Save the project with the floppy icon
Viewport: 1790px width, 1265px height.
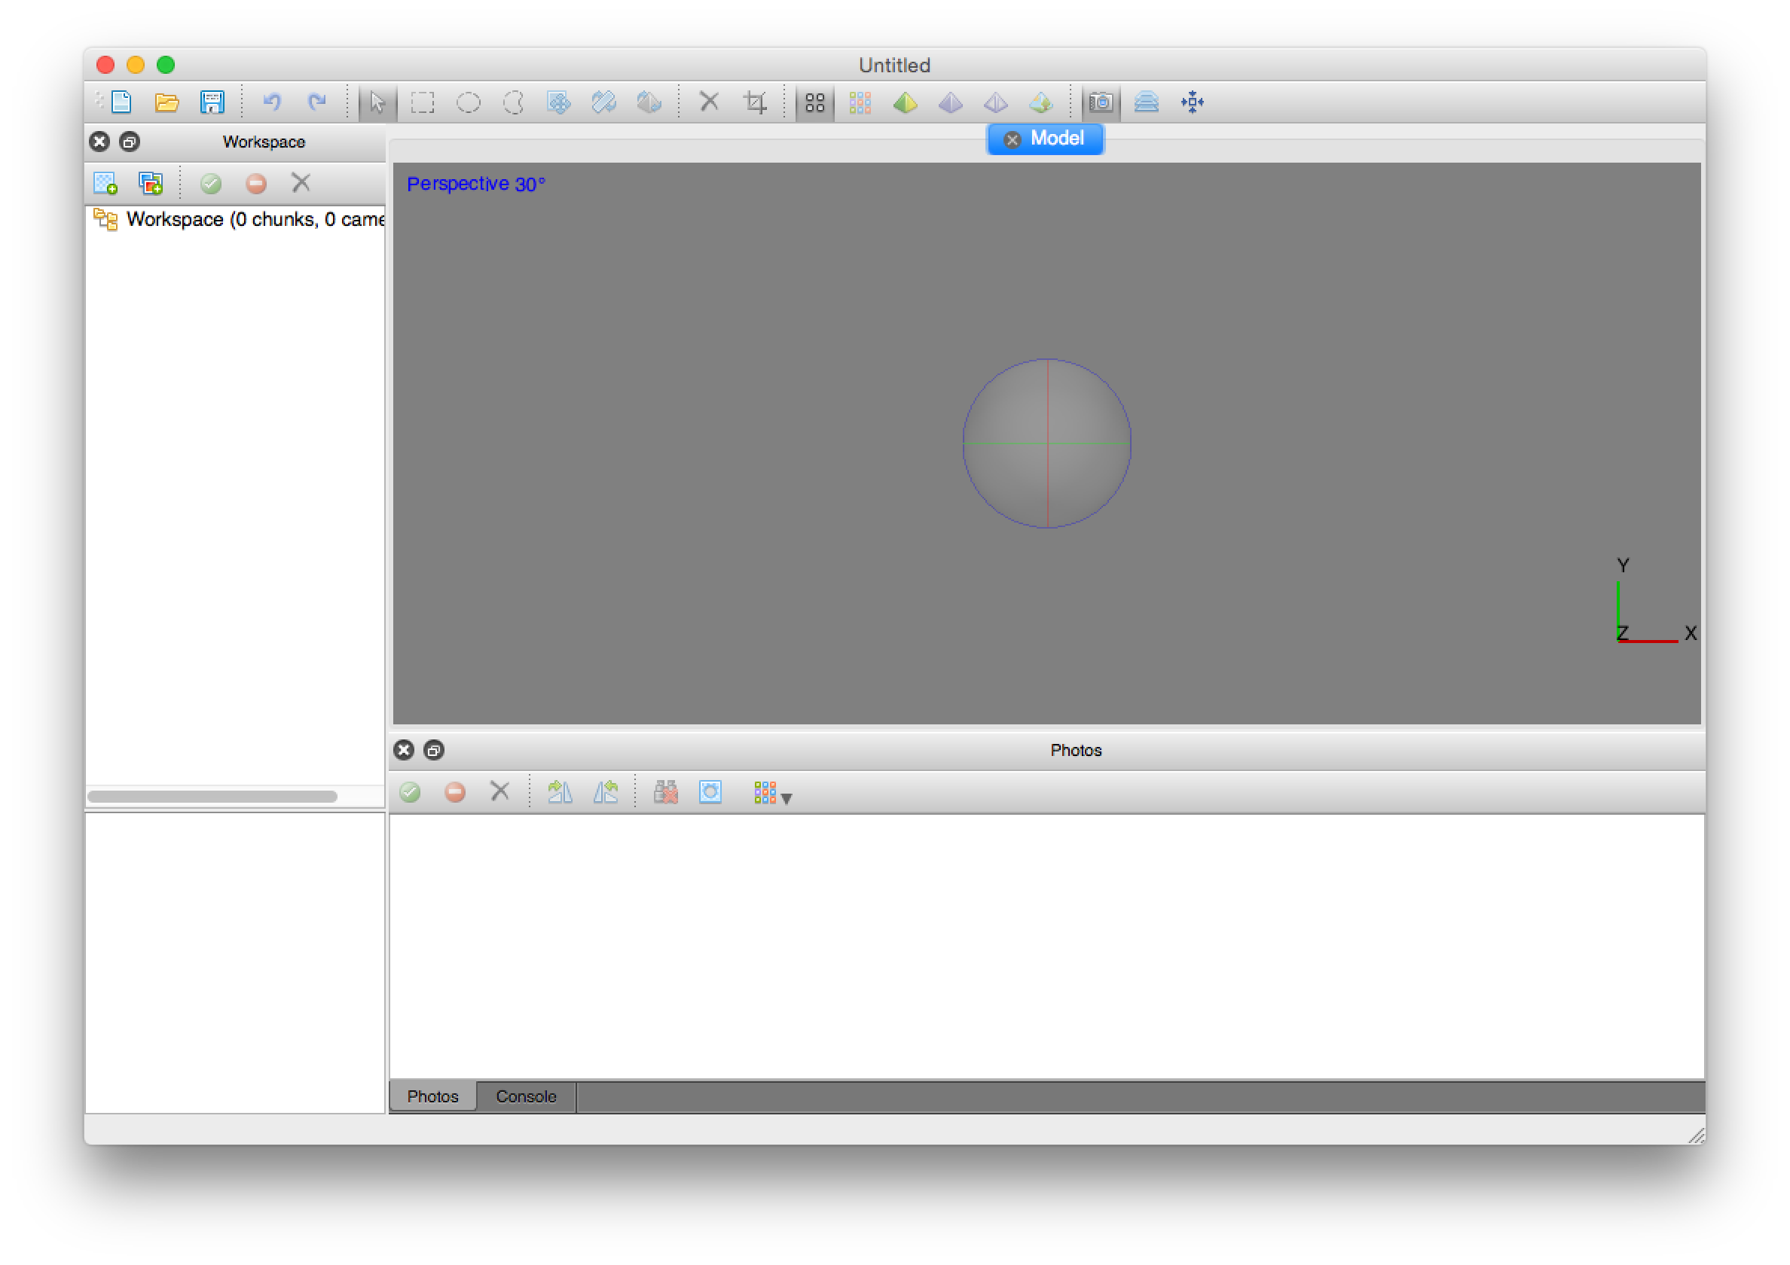point(212,102)
